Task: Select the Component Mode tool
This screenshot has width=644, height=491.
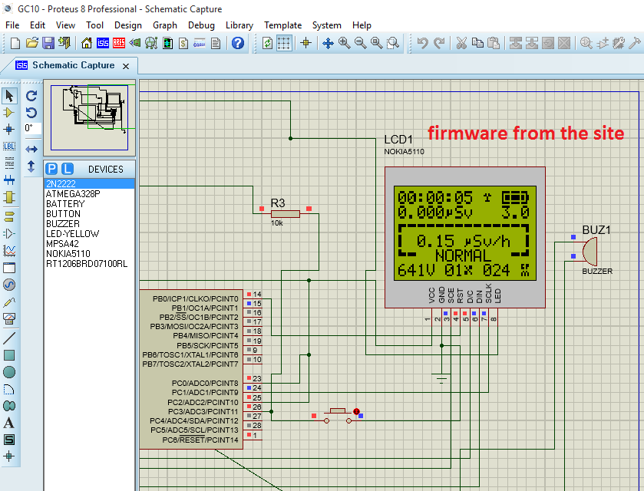Action: coord(9,113)
